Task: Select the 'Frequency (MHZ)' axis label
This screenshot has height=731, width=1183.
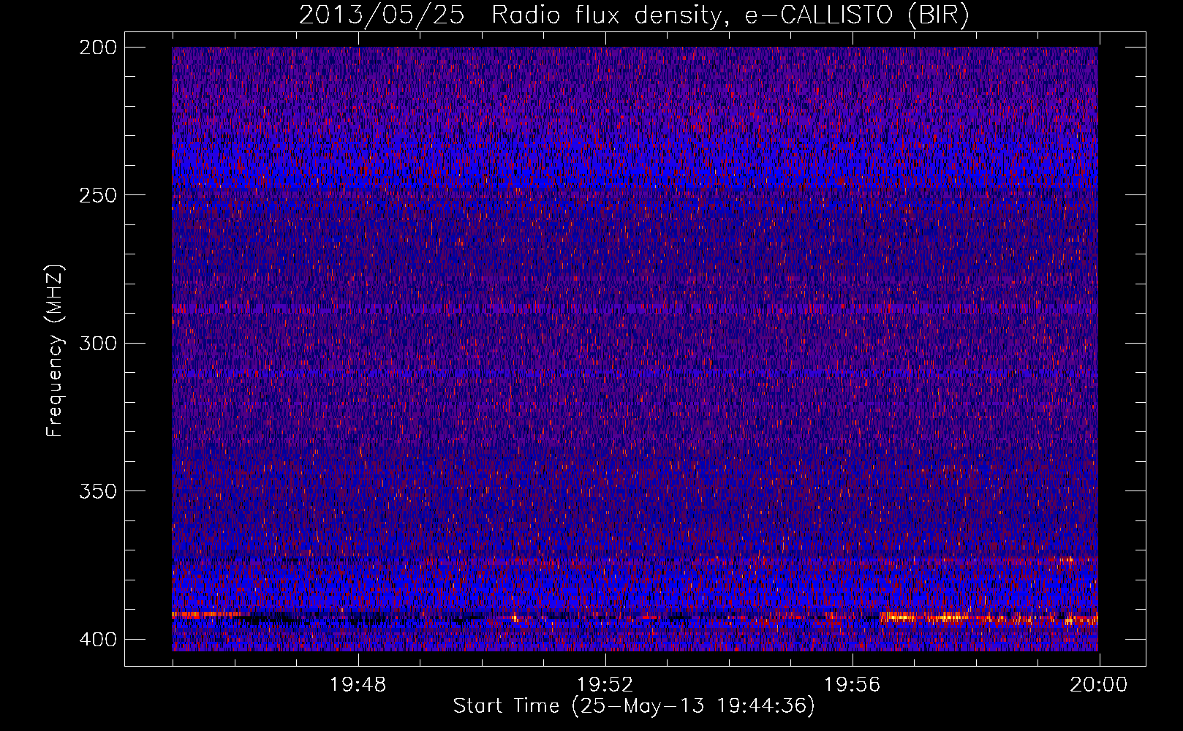Action: click(x=55, y=350)
